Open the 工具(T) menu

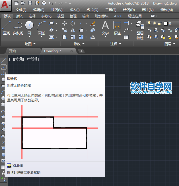111,10
